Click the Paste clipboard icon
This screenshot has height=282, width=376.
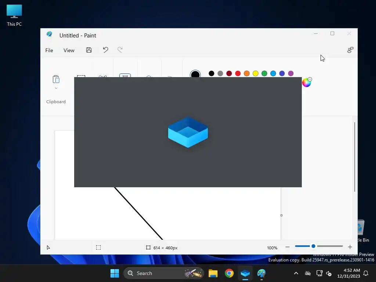[x=56, y=79]
